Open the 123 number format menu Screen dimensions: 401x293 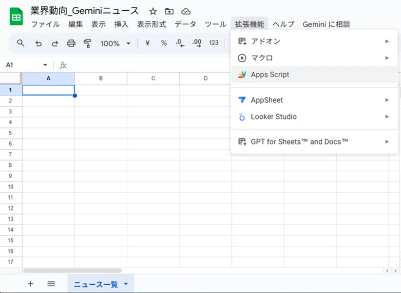[x=213, y=43]
